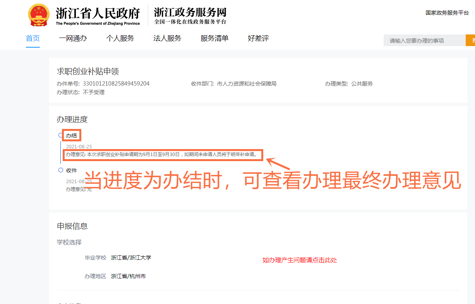Open the 国家政务服务平台 link
The width and height of the screenshot is (475, 304).
(447, 13)
